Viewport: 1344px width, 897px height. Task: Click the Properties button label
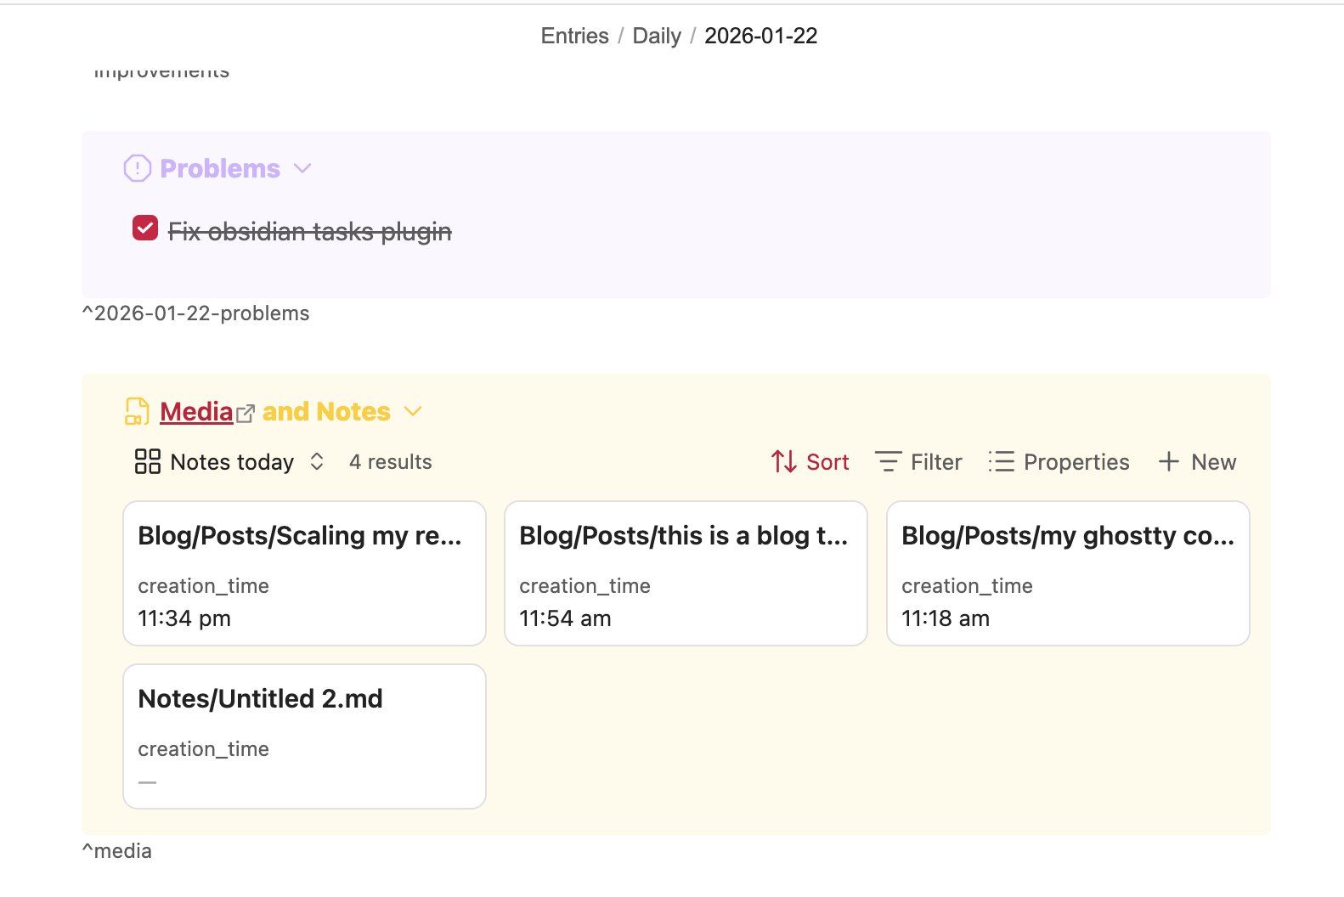tap(1076, 462)
